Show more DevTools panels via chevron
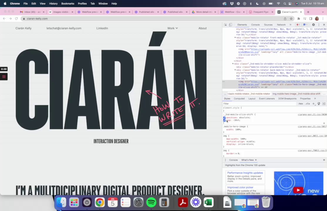The image size is (327, 211). [x=290, y=25]
